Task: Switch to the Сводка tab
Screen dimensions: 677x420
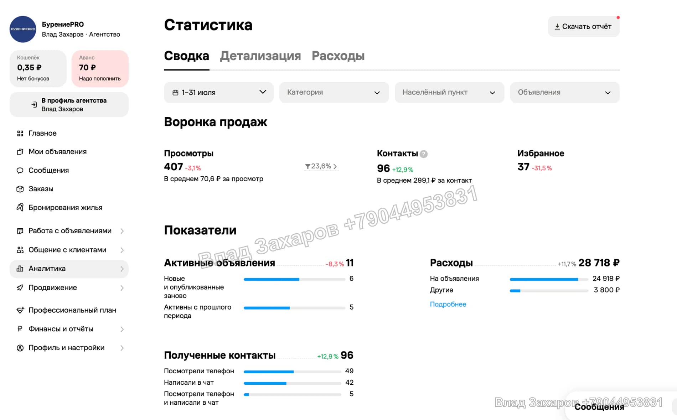Action: pos(186,56)
